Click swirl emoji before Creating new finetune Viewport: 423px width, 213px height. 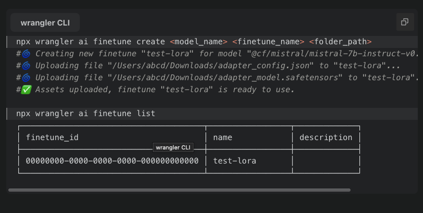(x=26, y=54)
